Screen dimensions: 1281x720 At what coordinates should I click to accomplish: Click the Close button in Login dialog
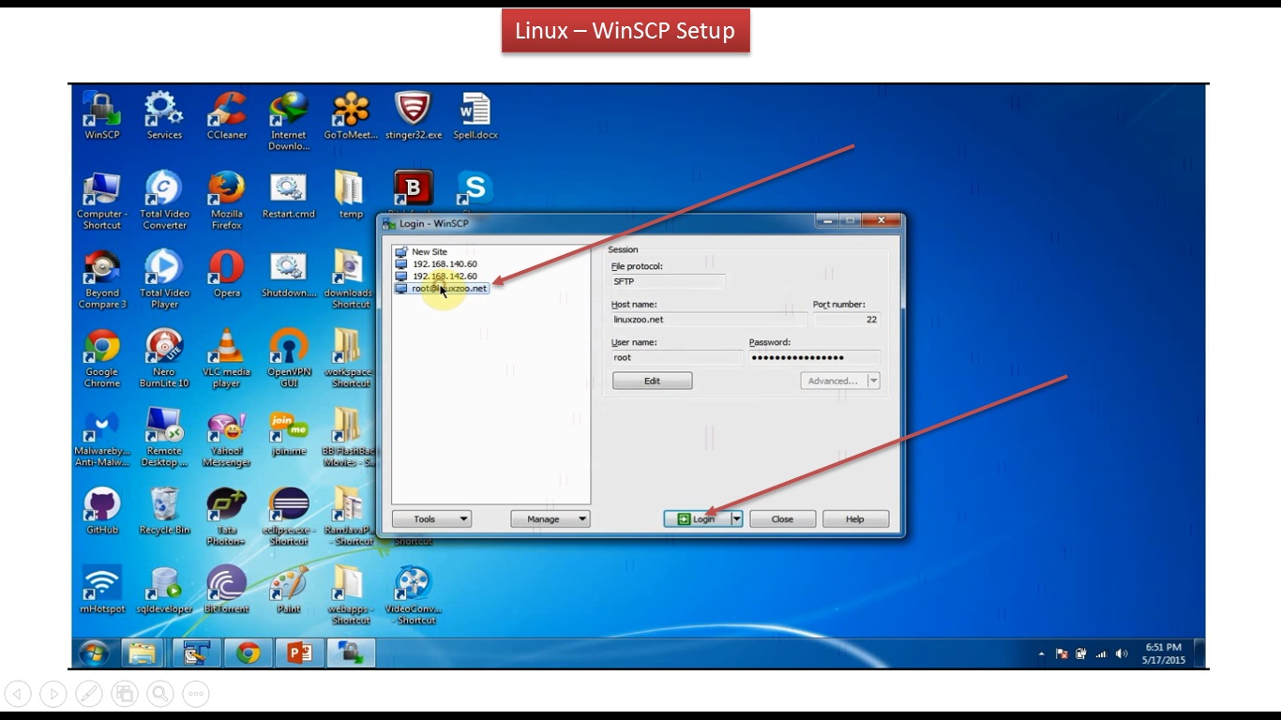tap(782, 518)
